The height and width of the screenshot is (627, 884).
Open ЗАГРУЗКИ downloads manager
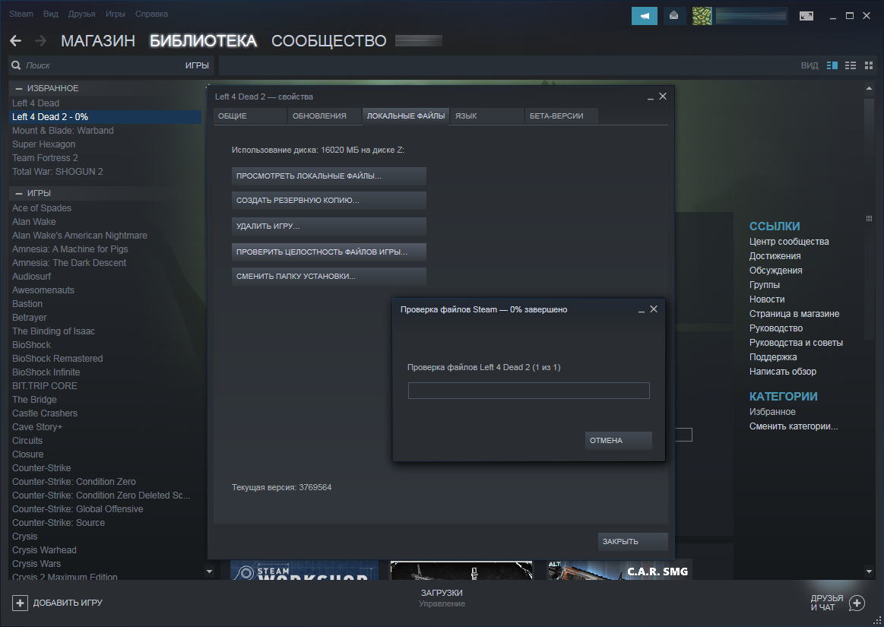click(x=442, y=593)
